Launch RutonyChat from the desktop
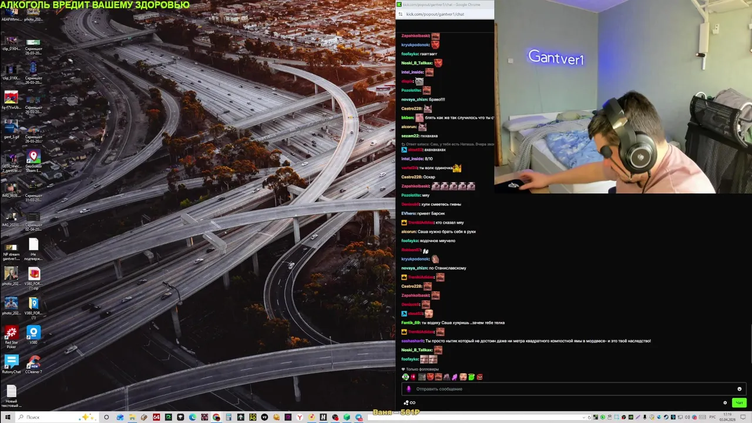This screenshot has height=423, width=752. click(11, 365)
